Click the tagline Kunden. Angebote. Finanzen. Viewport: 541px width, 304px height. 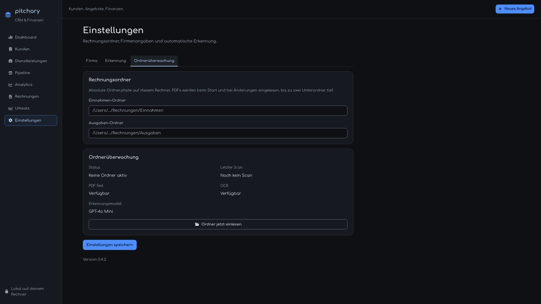96,9
